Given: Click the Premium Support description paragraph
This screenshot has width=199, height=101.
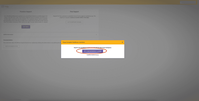Looking at the screenshot, I should tap(26, 19).
